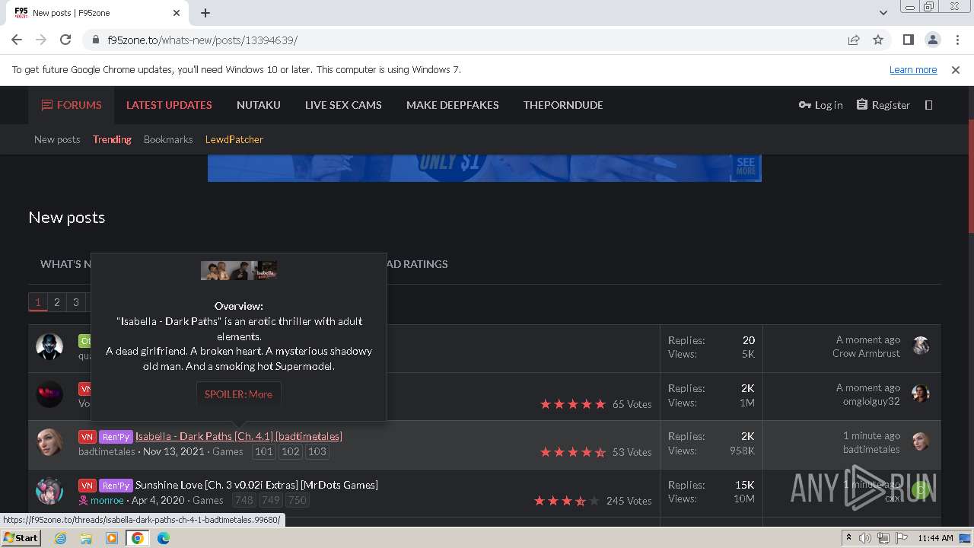The height and width of the screenshot is (548, 974).
Task: Click the Ren'Py tag on Sunshine Love
Action: 116,486
